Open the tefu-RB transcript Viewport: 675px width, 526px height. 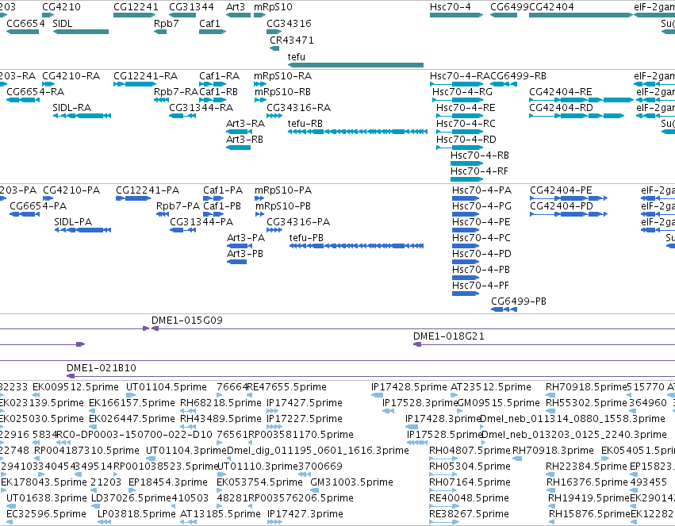point(357,132)
